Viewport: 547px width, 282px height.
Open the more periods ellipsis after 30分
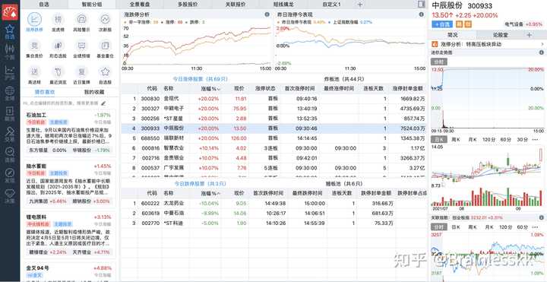point(535,140)
